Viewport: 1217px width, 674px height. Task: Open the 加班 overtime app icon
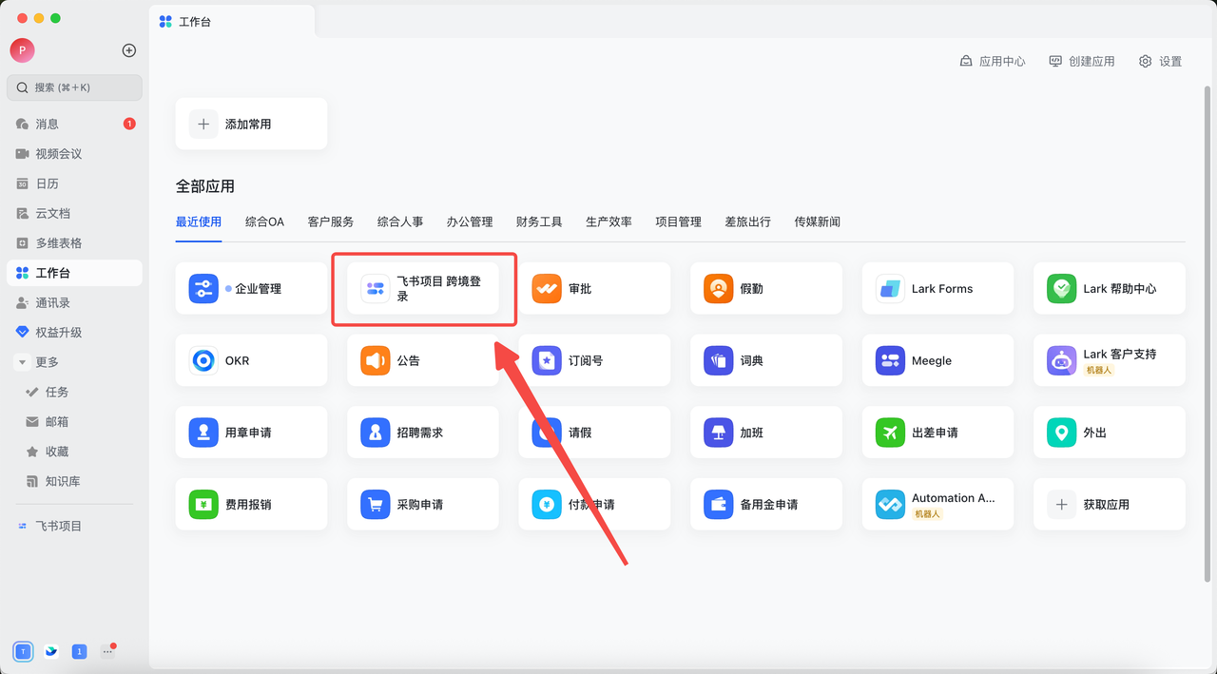(719, 433)
